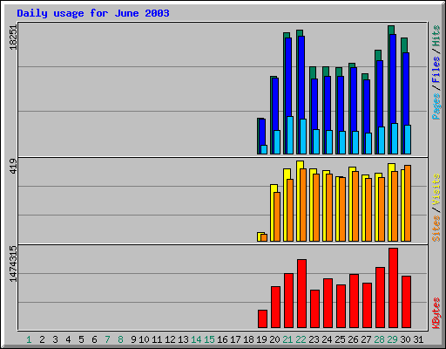The height and width of the screenshot is (349, 446).
Task: Click day label 20 on the x-axis
Action: click(274, 339)
